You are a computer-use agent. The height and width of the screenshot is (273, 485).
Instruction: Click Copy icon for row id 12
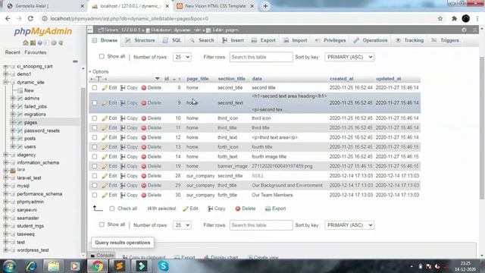point(123,137)
